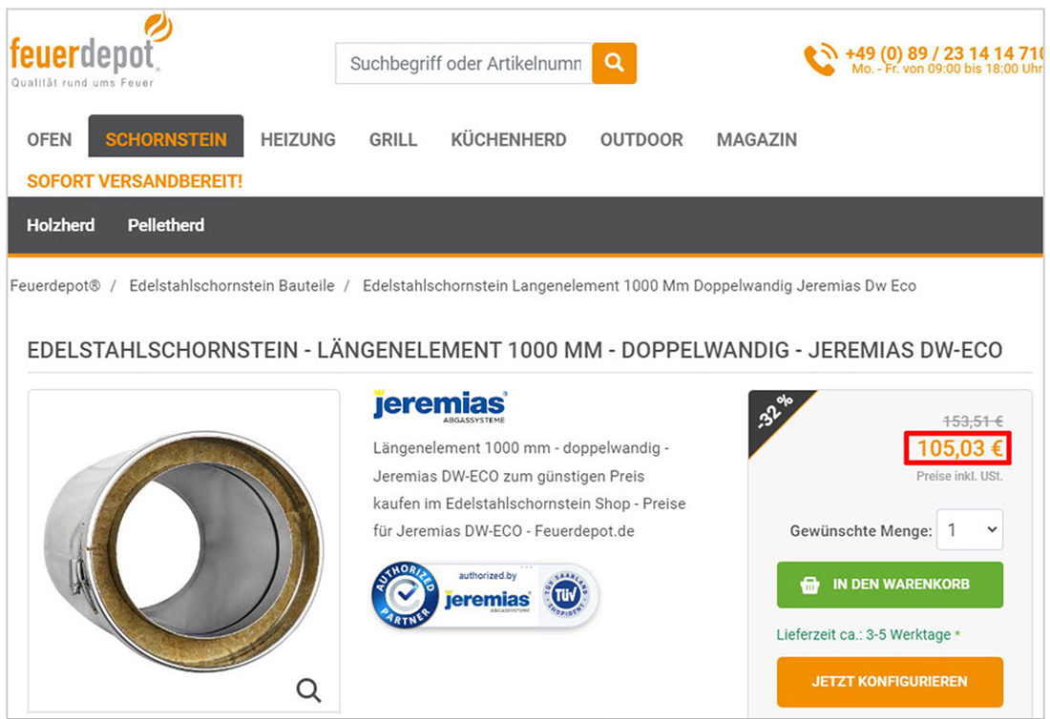Screen dimensions: 1050x719
Task: Click in the Suchbegriff search field
Action: 464,64
